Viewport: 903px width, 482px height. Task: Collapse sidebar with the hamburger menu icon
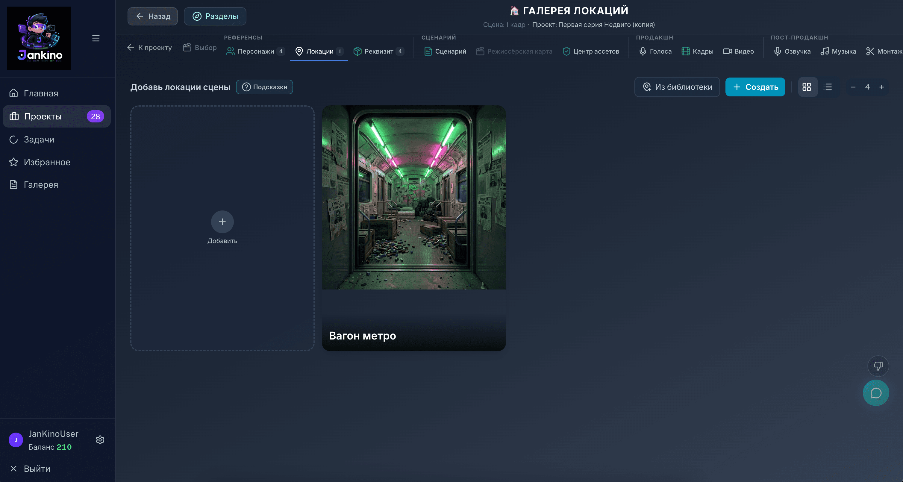(96, 38)
